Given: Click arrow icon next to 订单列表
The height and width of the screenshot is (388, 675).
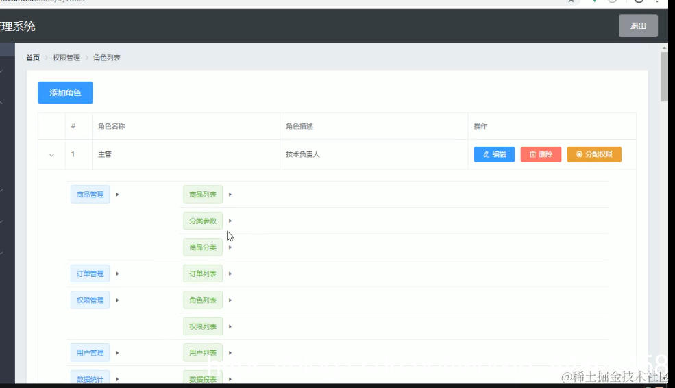Looking at the screenshot, I should click(230, 274).
